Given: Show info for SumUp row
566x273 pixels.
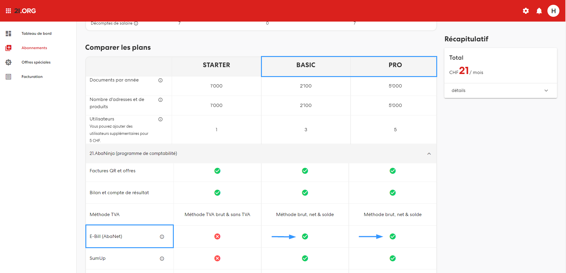Looking at the screenshot, I should point(162,259).
